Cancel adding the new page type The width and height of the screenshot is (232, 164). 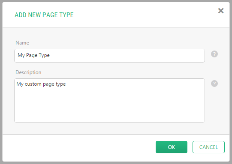[x=208, y=147]
